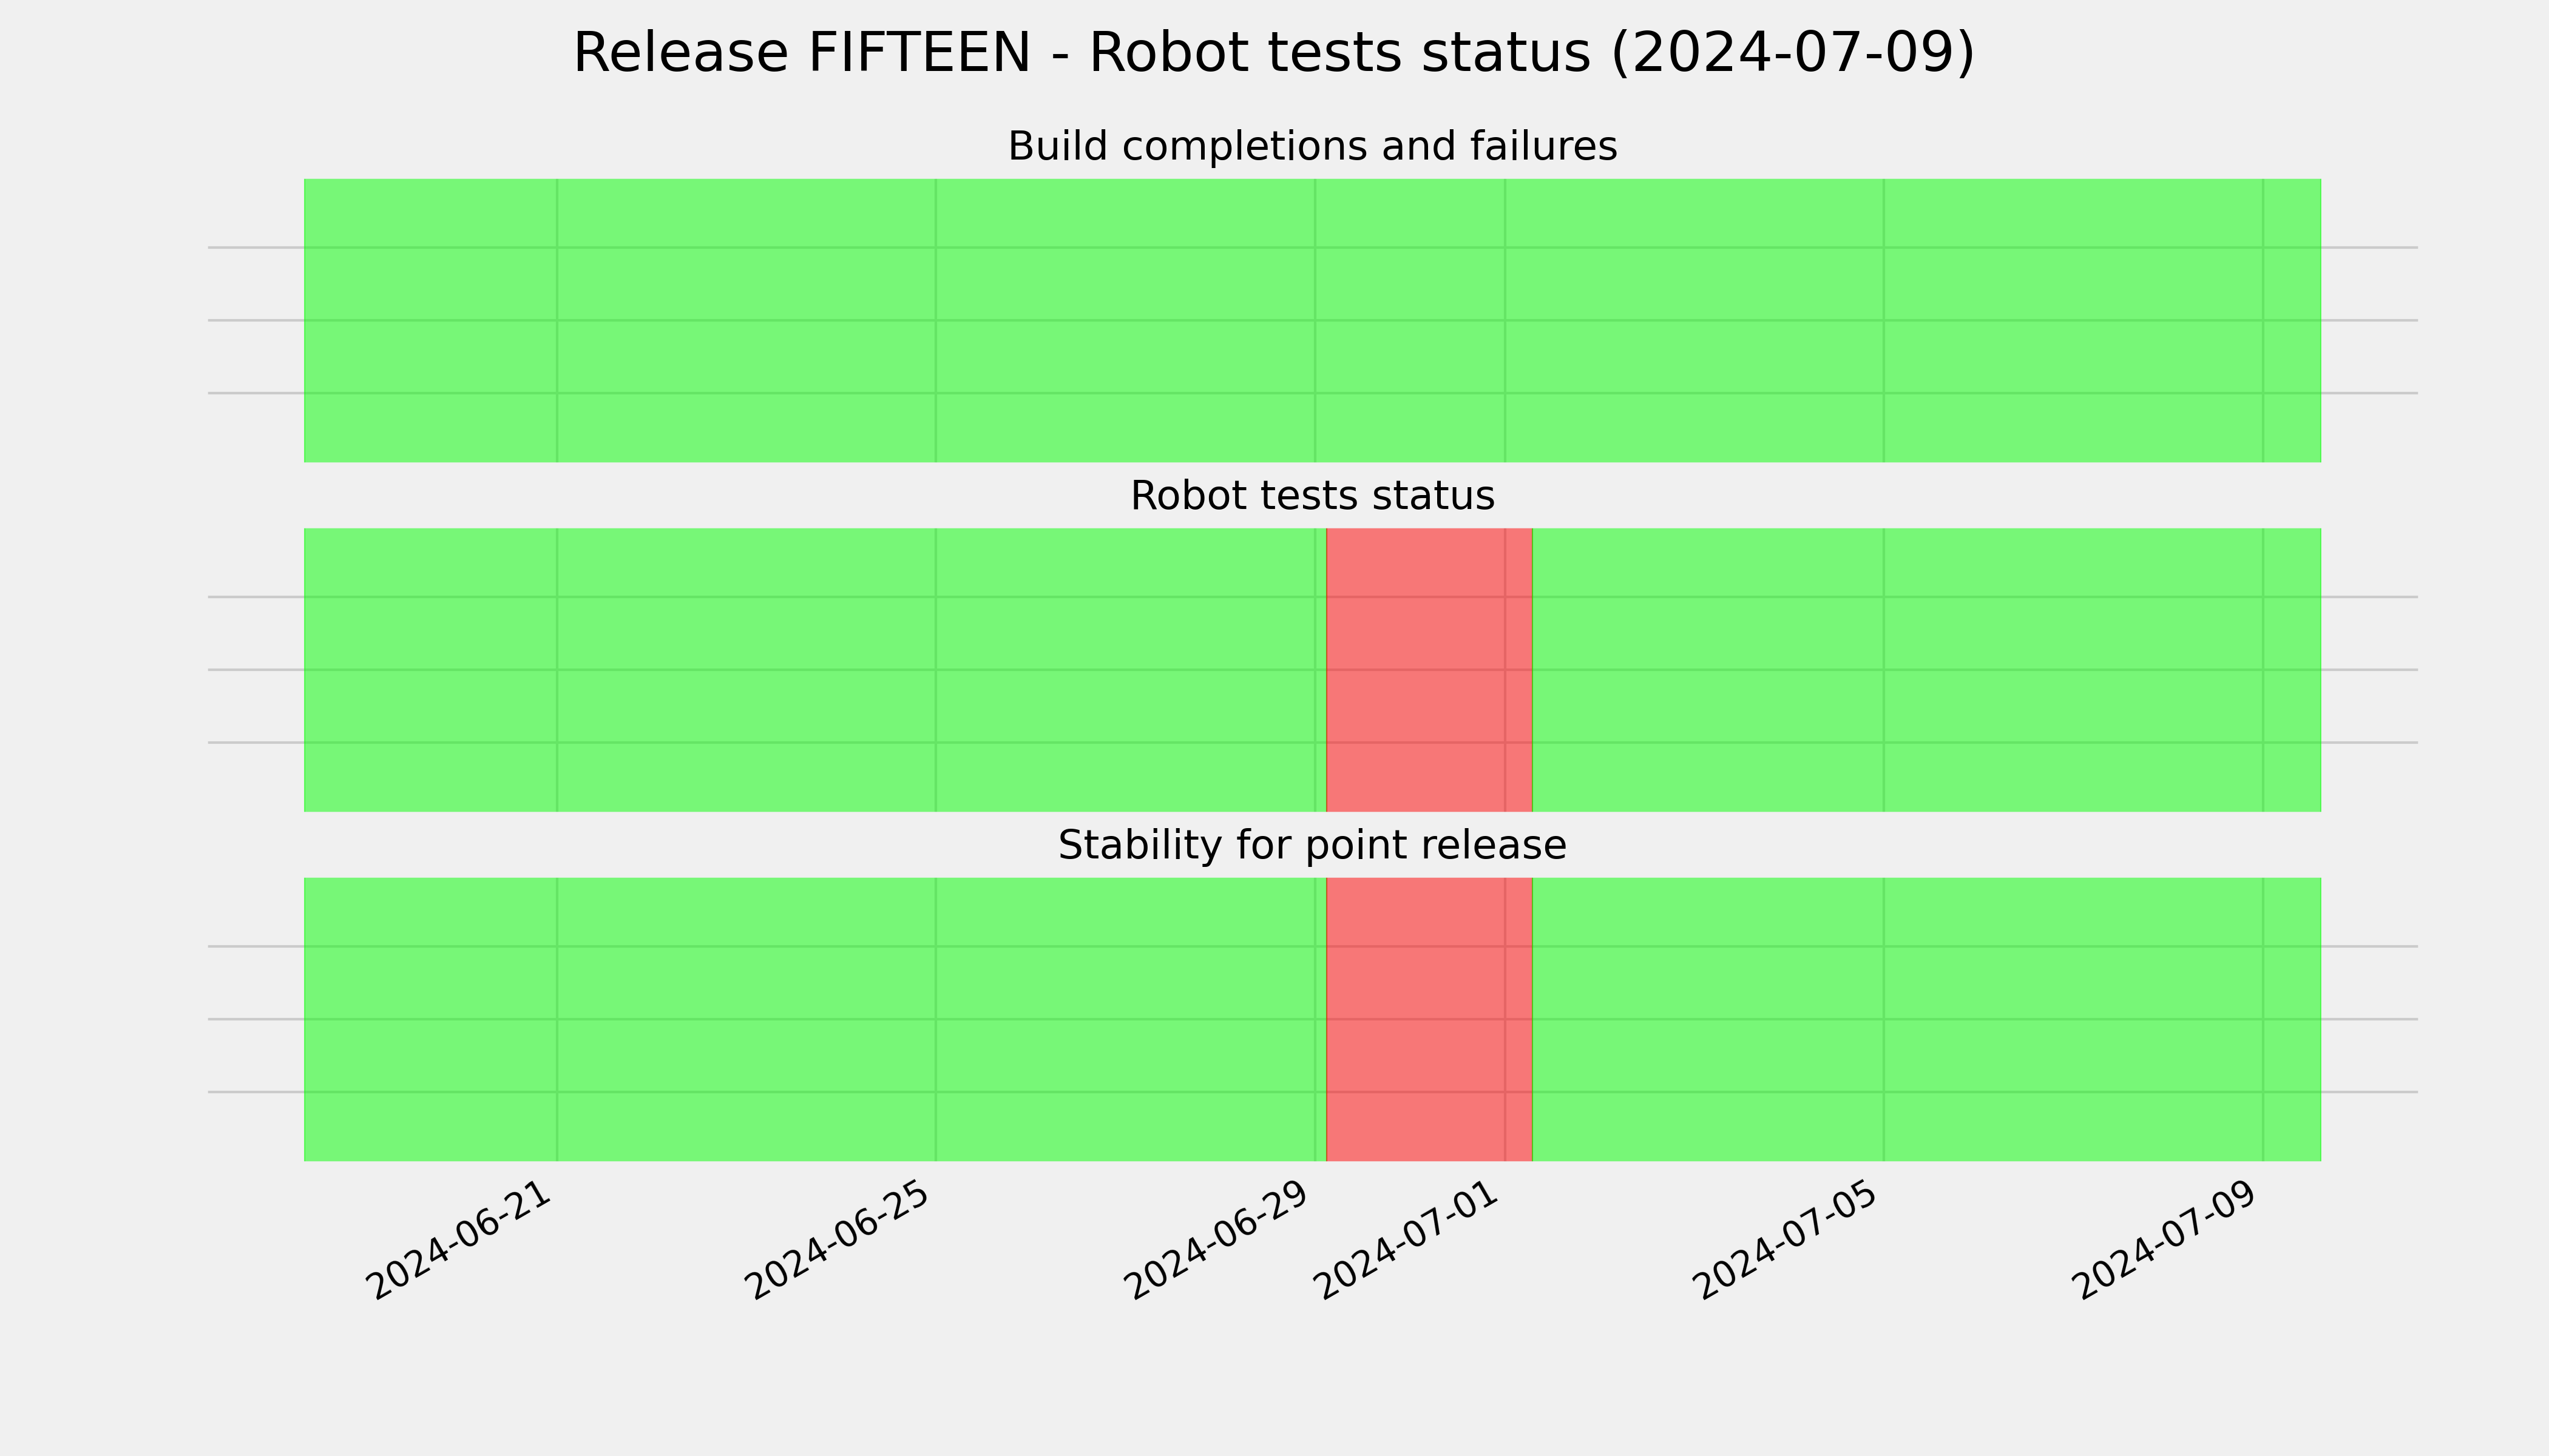Click the main chart title text
This screenshot has width=2549, height=1456.
[x=1273, y=53]
